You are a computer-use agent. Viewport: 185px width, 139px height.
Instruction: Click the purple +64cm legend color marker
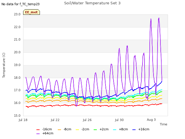[38, 134]
